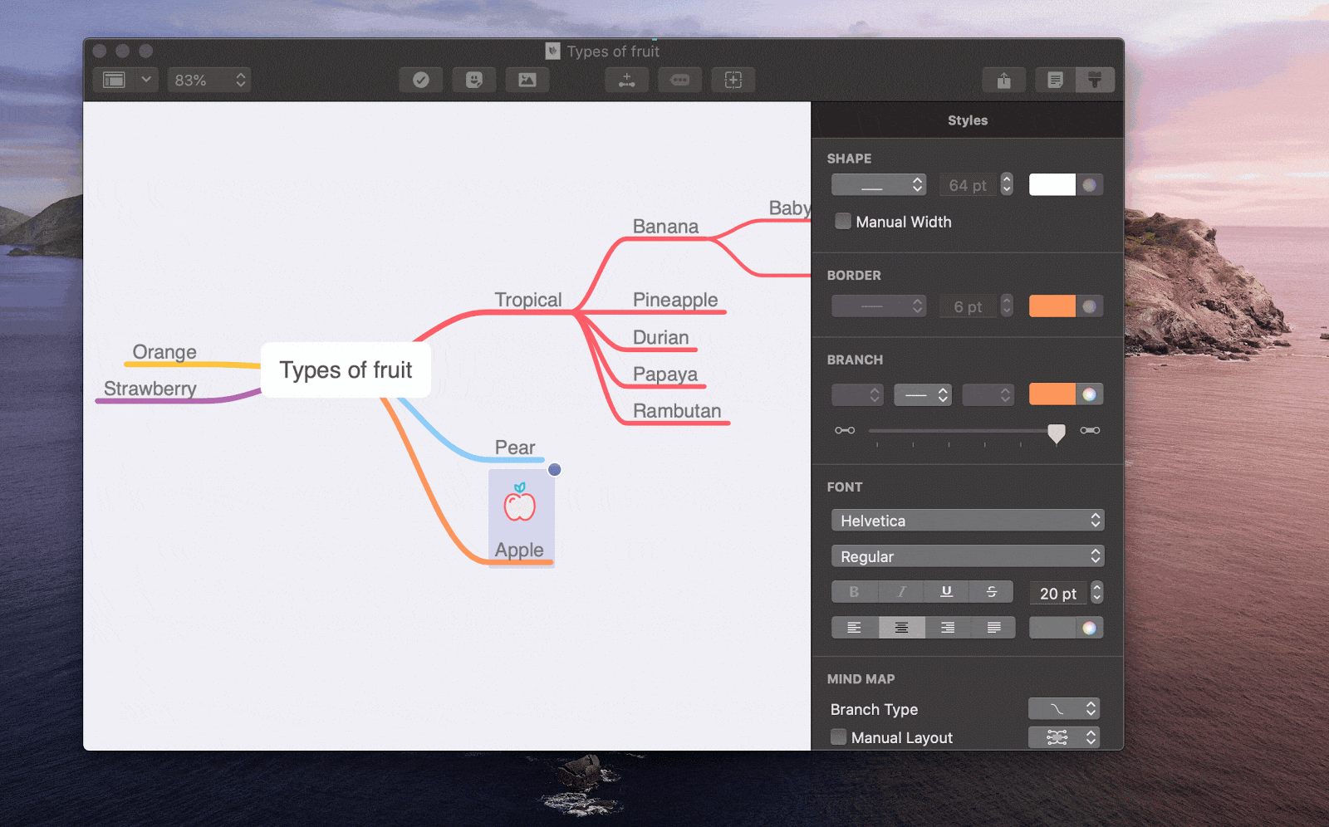1329x827 pixels.
Task: Open the document outline panel icon
Action: (x=1055, y=80)
